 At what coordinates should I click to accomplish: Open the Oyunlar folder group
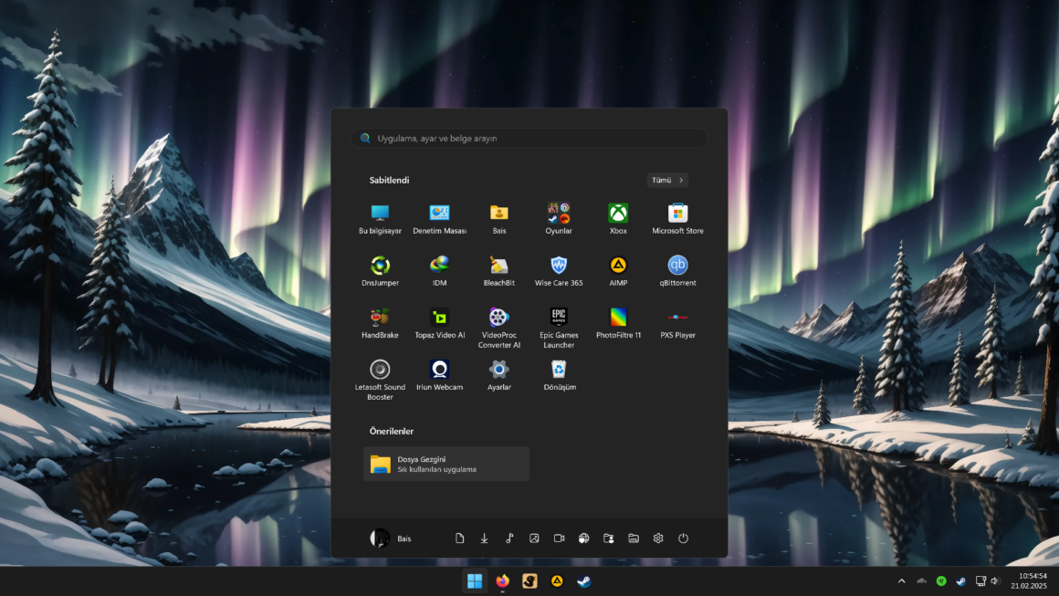tap(559, 219)
